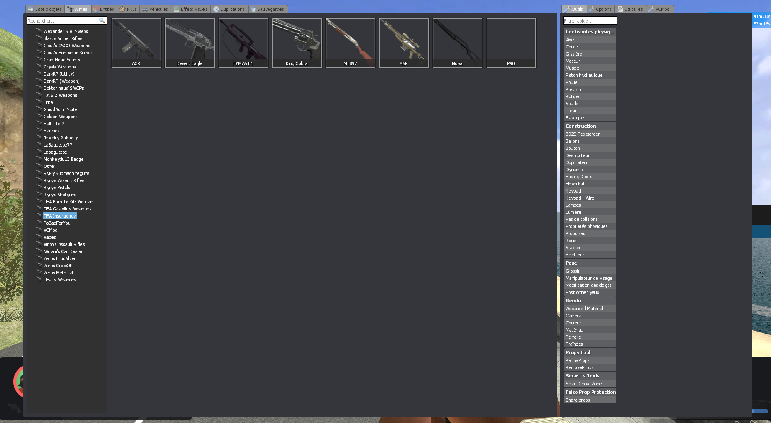Collapse the Smart's Tools section header
Viewport: 771px width, 423px height.
pyautogui.click(x=590, y=376)
